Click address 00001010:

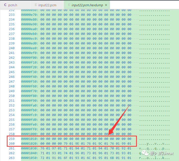point(30,139)
